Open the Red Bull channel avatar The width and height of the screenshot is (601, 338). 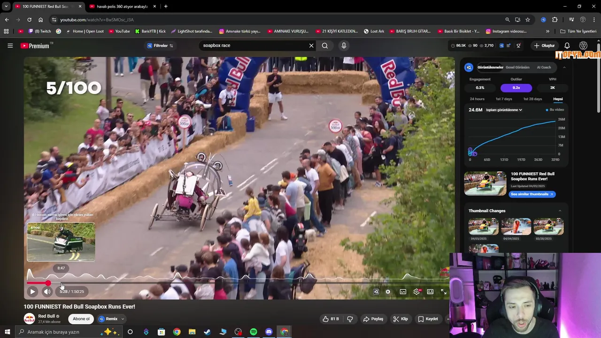coord(29,319)
